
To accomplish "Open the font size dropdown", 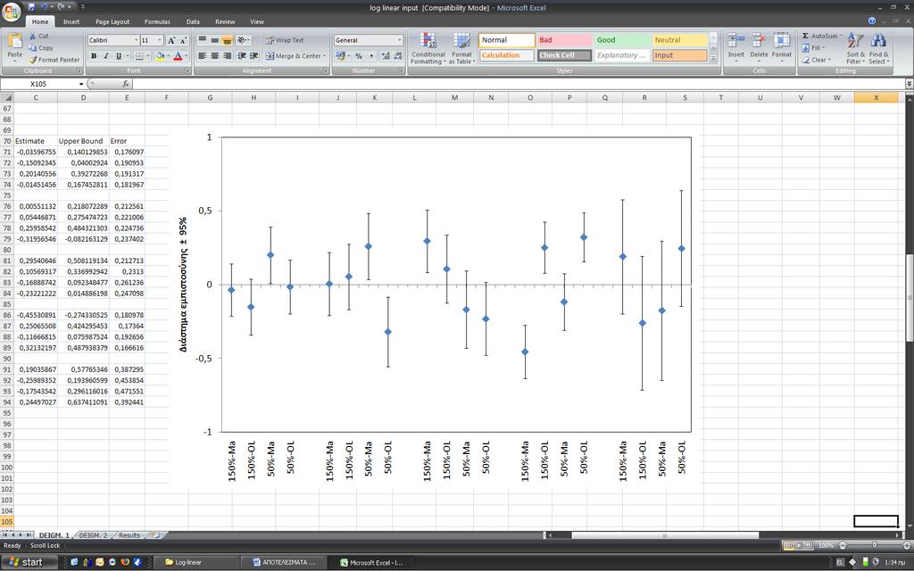I will [159, 40].
